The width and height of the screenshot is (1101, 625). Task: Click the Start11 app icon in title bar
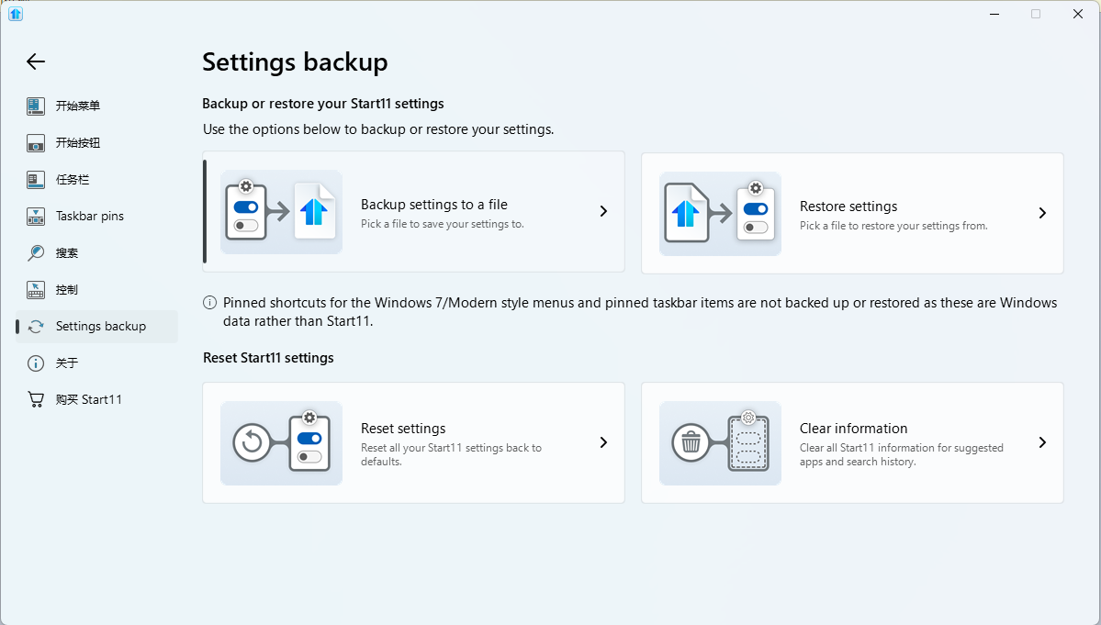pyautogui.click(x=16, y=14)
